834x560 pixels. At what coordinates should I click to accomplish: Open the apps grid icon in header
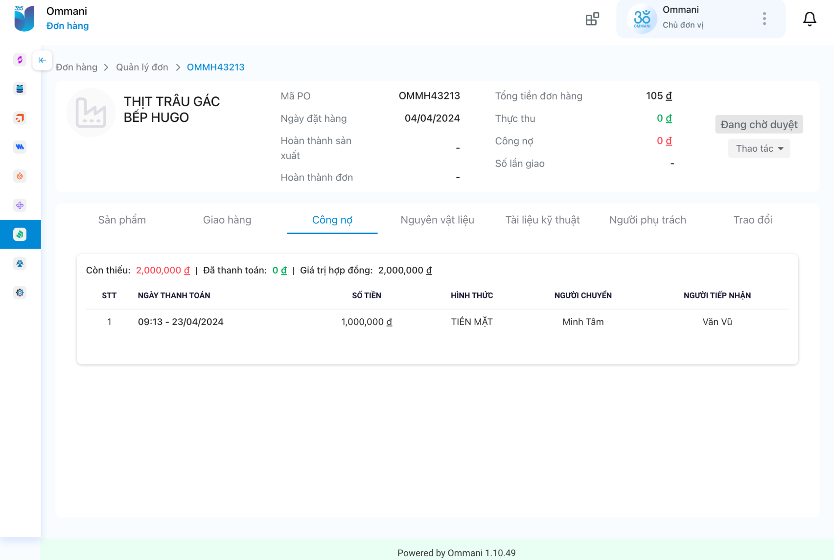click(592, 19)
